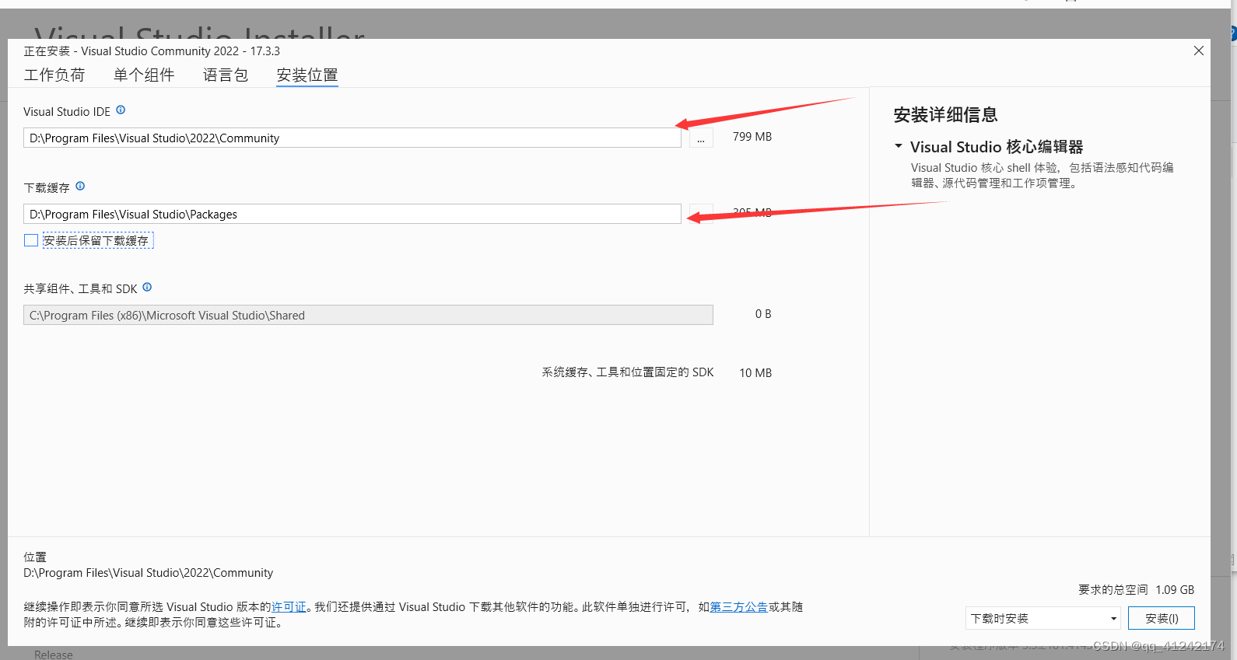Open the 许可证 license link
The height and width of the screenshot is (660, 1237).
point(289,607)
